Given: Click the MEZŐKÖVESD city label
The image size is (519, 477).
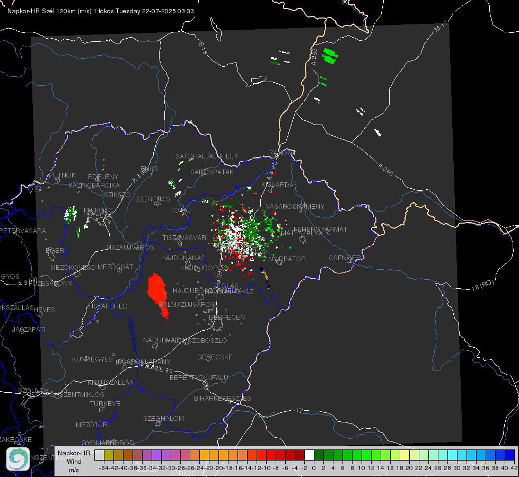Looking at the screenshot, I should tap(73, 267).
